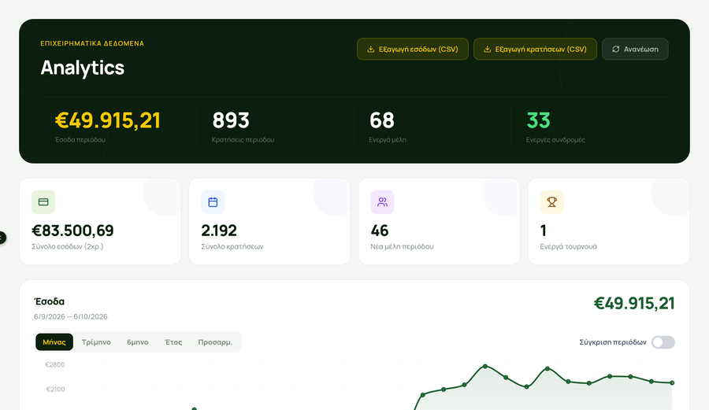Screen dimensions: 709x410
Task: Click the highest peak point on revenue chart
Action: coord(485,366)
